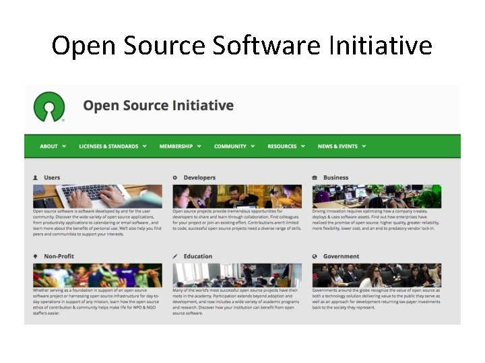Click the slide title Open Source Software Initiative
The image size is (485, 363).
point(242,46)
